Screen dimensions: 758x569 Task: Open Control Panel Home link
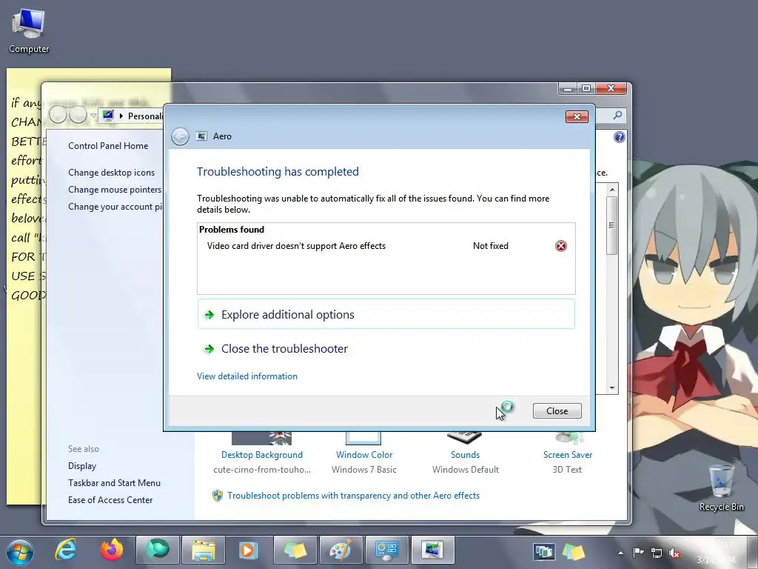108,146
